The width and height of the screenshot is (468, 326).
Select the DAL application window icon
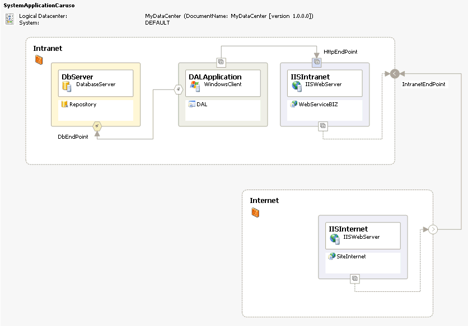coord(191,104)
